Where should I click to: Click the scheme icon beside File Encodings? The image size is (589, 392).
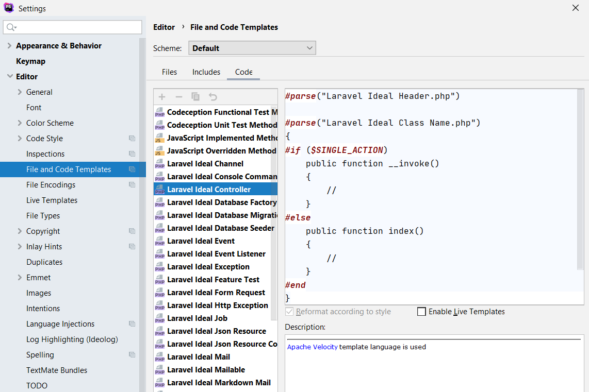[132, 184]
